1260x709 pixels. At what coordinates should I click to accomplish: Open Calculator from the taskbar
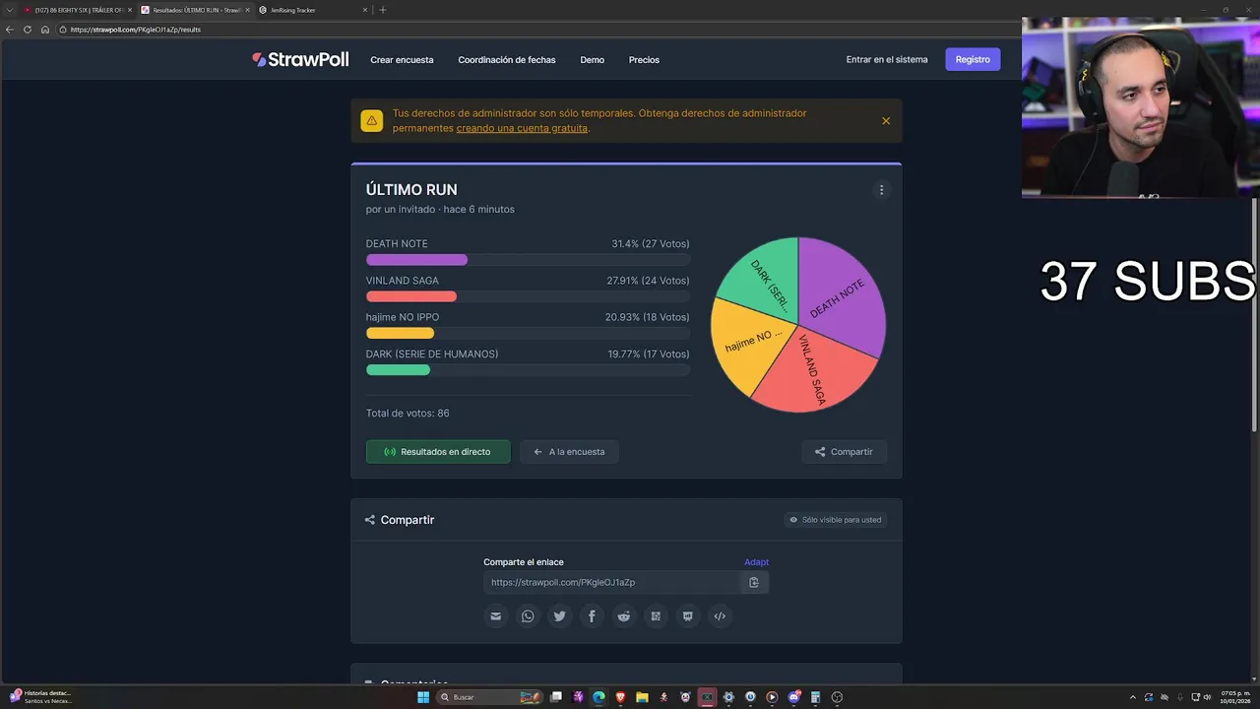pyautogui.click(x=815, y=697)
